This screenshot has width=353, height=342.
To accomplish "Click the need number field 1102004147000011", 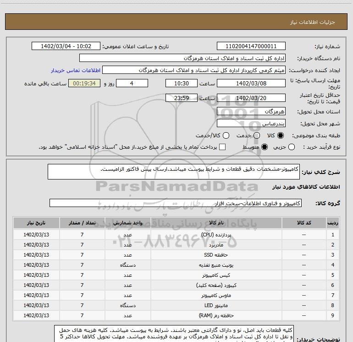I will (x=251, y=46).
